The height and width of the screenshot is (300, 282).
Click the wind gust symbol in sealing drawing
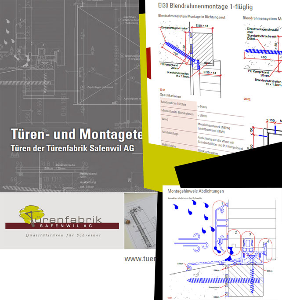(191, 242)
